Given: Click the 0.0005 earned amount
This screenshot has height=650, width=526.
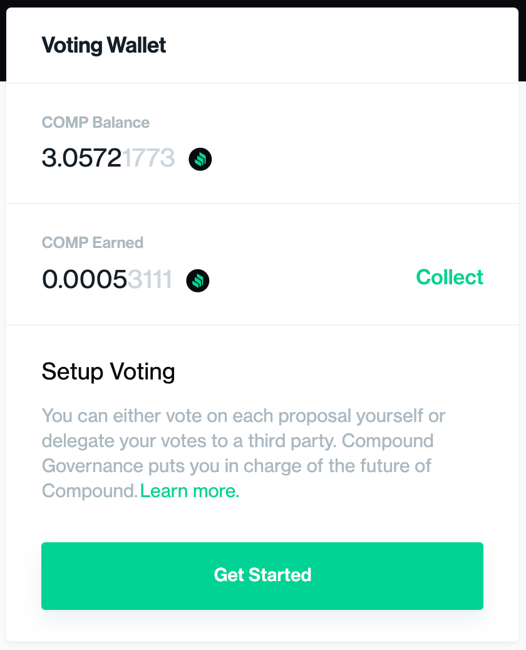Looking at the screenshot, I should point(84,279).
